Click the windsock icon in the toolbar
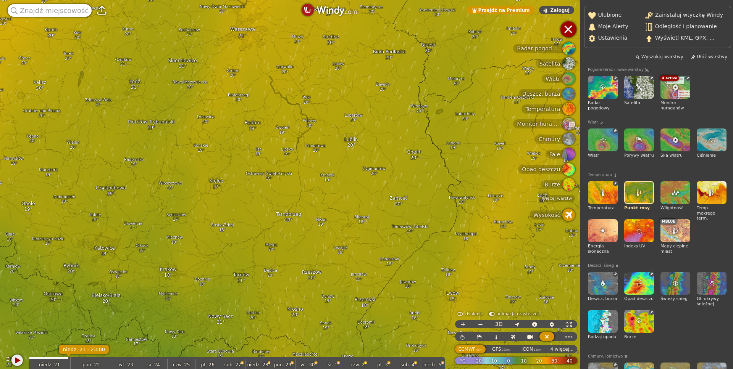Image resolution: width=733 pixels, height=369 pixels. [480, 337]
